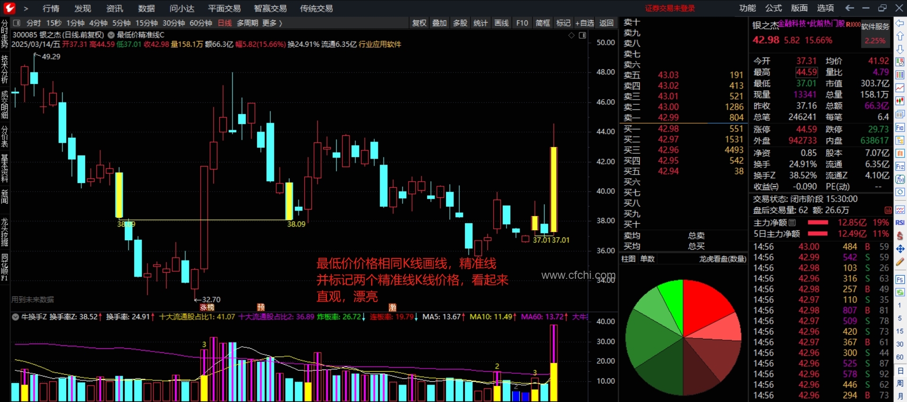Open the F10 company info

522,23
